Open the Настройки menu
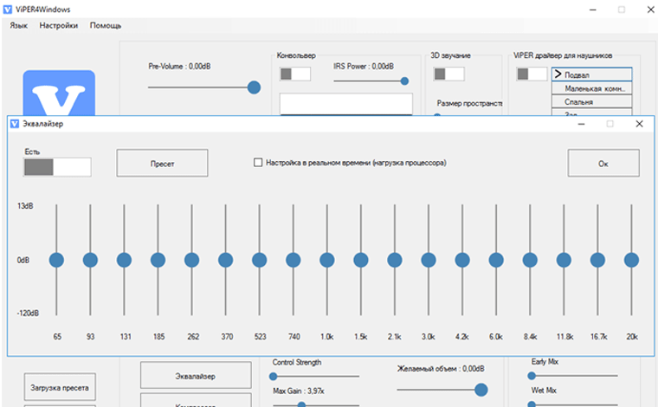Image resolution: width=658 pixels, height=407 pixels. pyautogui.click(x=58, y=26)
